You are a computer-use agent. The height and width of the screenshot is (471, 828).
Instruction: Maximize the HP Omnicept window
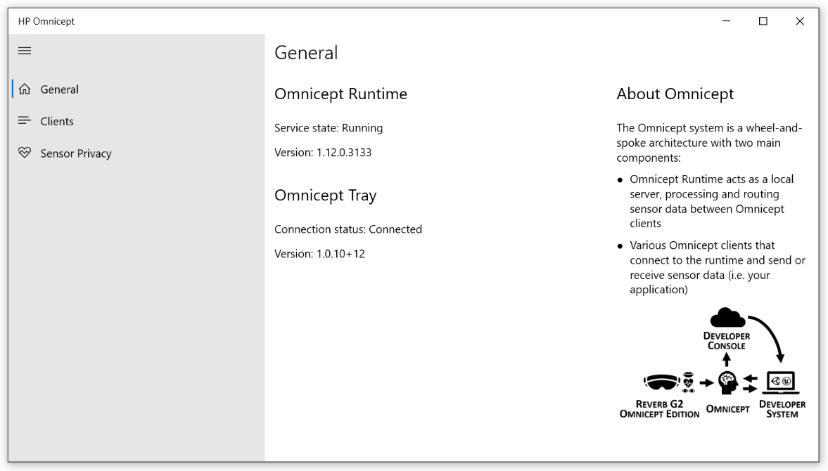pos(763,21)
